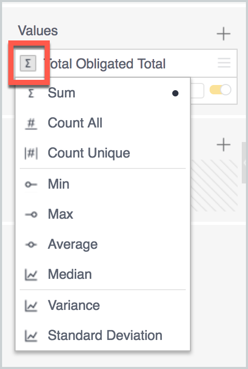Click the second plus icon below Values
This screenshot has height=369, width=248.
[x=223, y=145]
